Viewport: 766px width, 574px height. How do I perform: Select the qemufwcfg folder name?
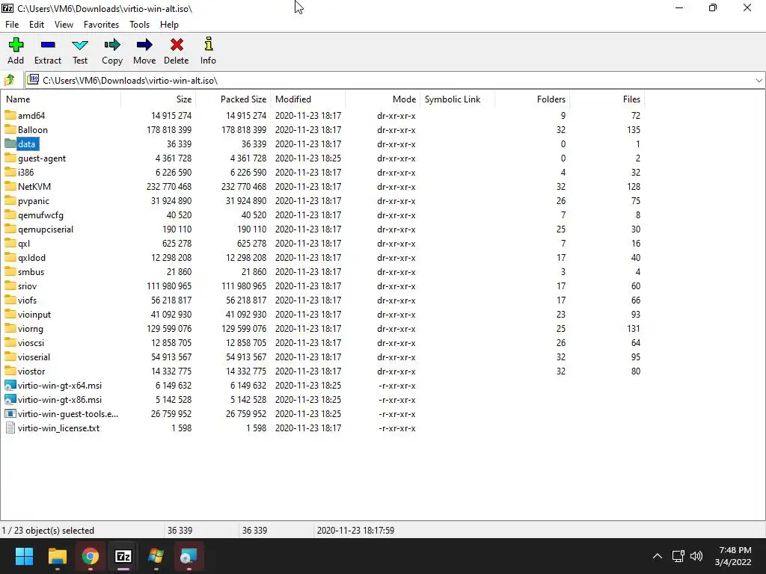click(40, 215)
